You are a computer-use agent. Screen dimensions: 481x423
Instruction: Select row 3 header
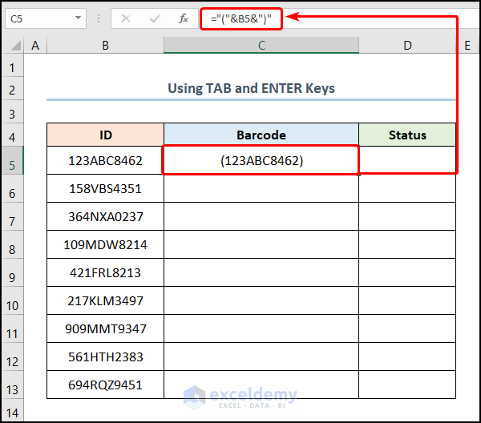(x=12, y=112)
